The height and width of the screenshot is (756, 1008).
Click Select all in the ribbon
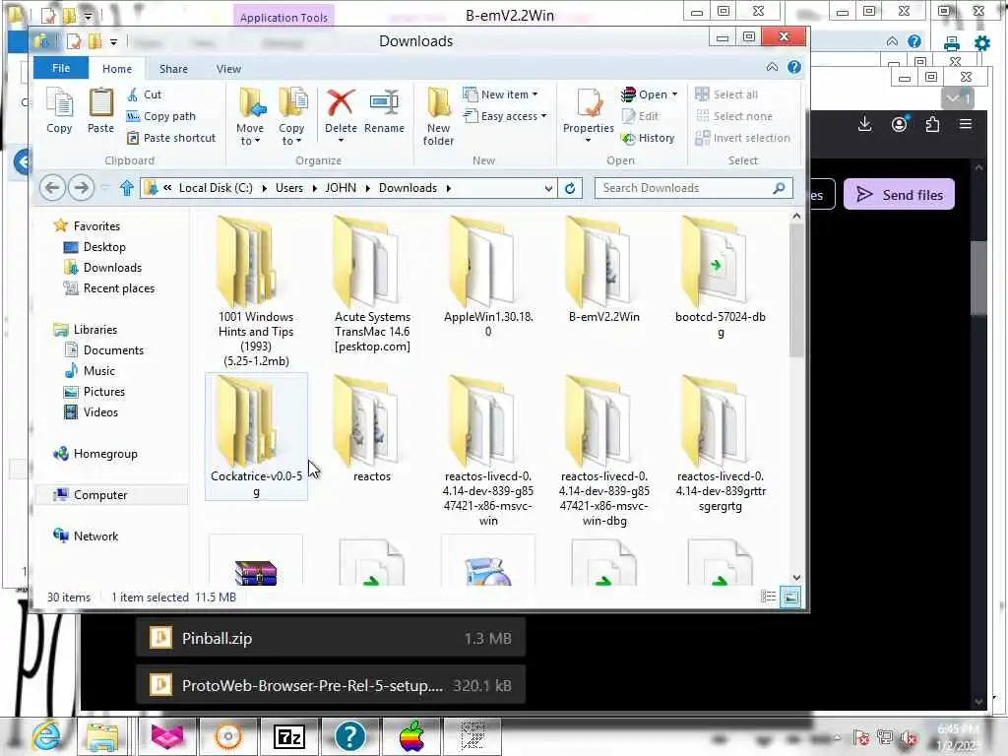(726, 94)
